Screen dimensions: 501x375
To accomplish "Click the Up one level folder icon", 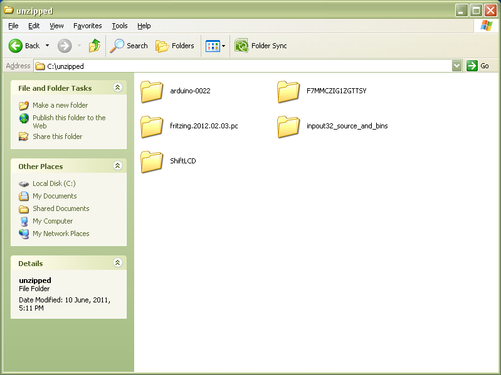I will pos(94,46).
